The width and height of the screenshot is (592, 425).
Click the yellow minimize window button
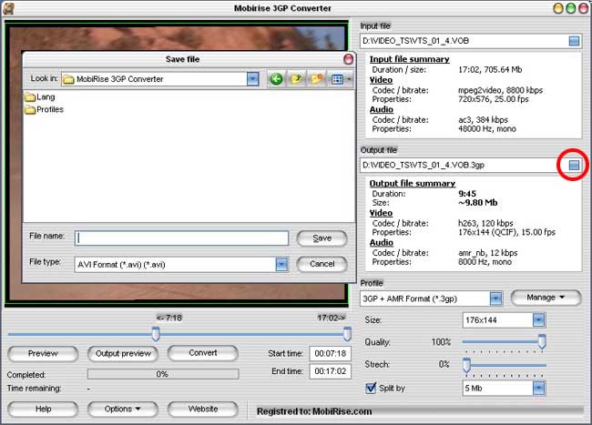coord(558,8)
